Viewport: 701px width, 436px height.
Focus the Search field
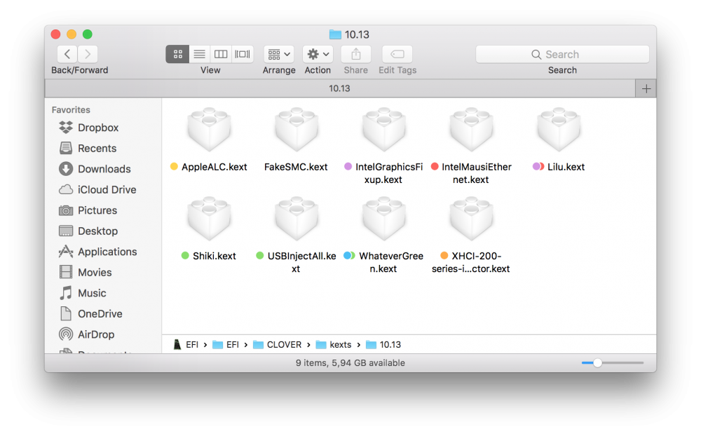click(x=562, y=54)
